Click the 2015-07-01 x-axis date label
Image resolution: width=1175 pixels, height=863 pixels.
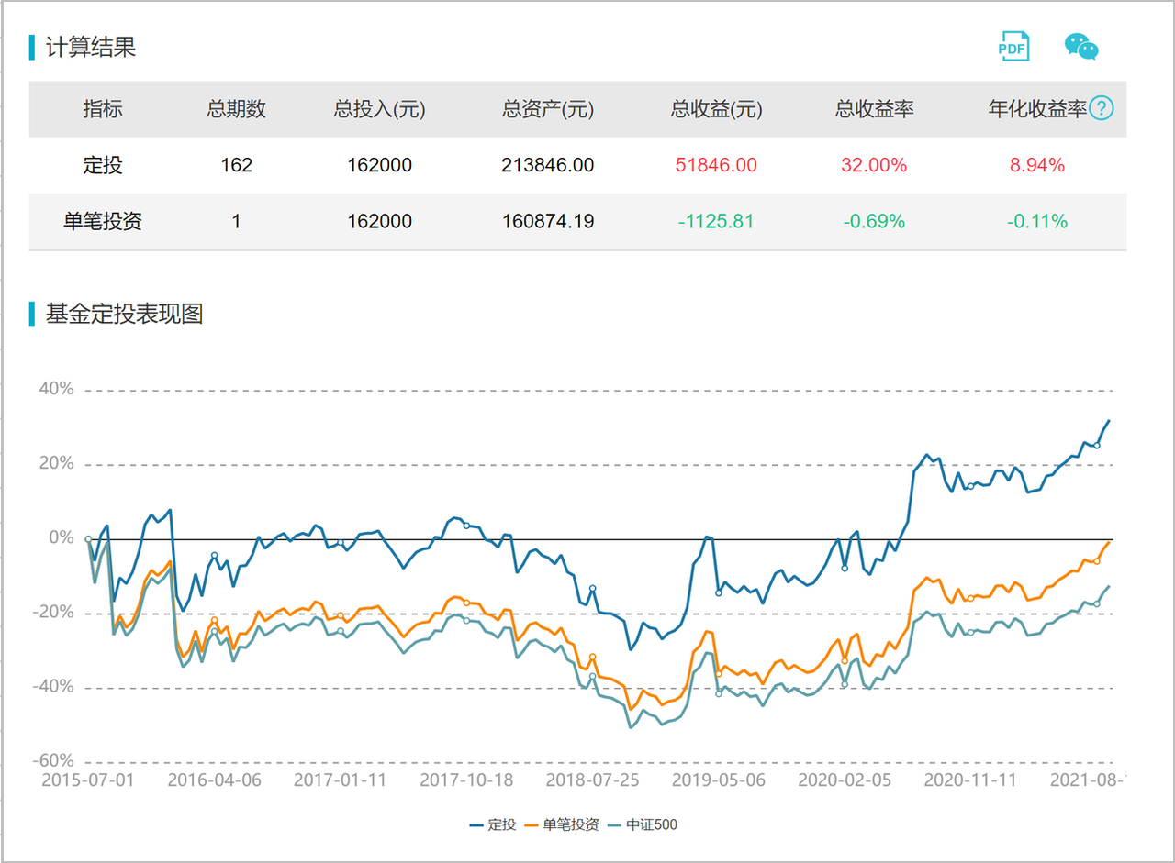89,780
